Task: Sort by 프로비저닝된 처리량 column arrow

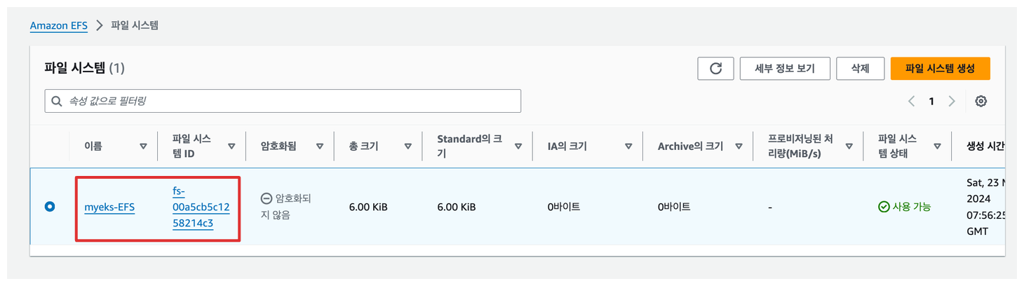Action: (x=849, y=147)
